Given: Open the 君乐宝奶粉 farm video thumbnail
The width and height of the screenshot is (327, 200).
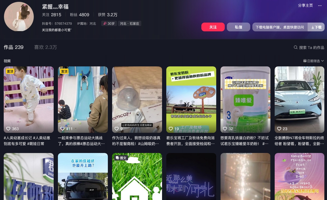Looking at the screenshot, I should pos(191,100).
